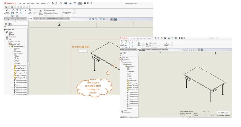Collapse First sheet node in left window tree
This screenshot has height=127, width=241.
(x=5, y=39)
